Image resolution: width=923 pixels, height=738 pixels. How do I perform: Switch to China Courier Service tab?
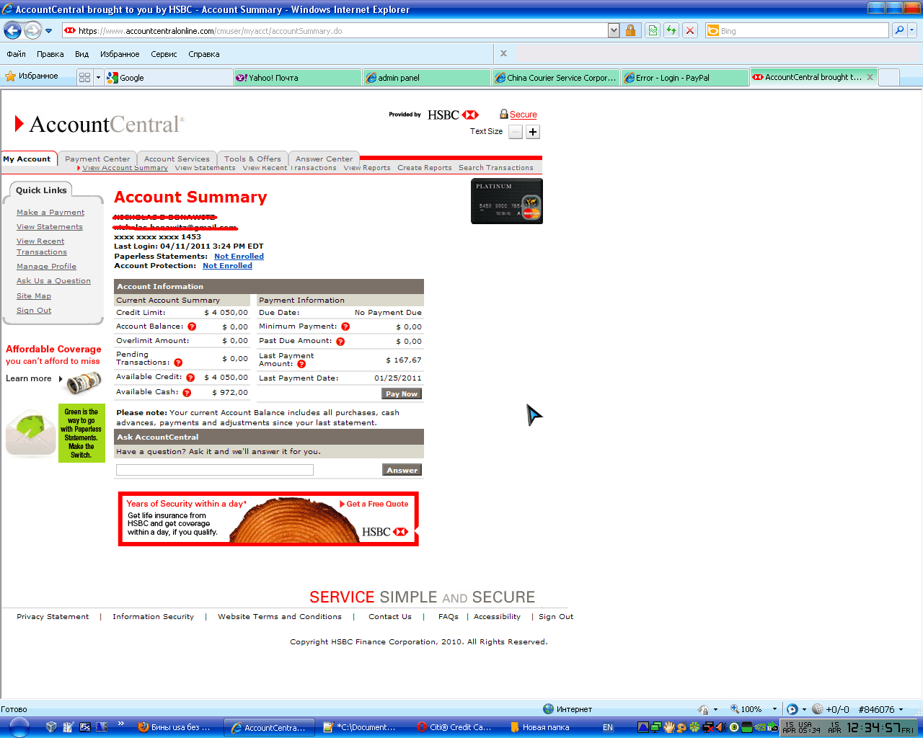[556, 77]
